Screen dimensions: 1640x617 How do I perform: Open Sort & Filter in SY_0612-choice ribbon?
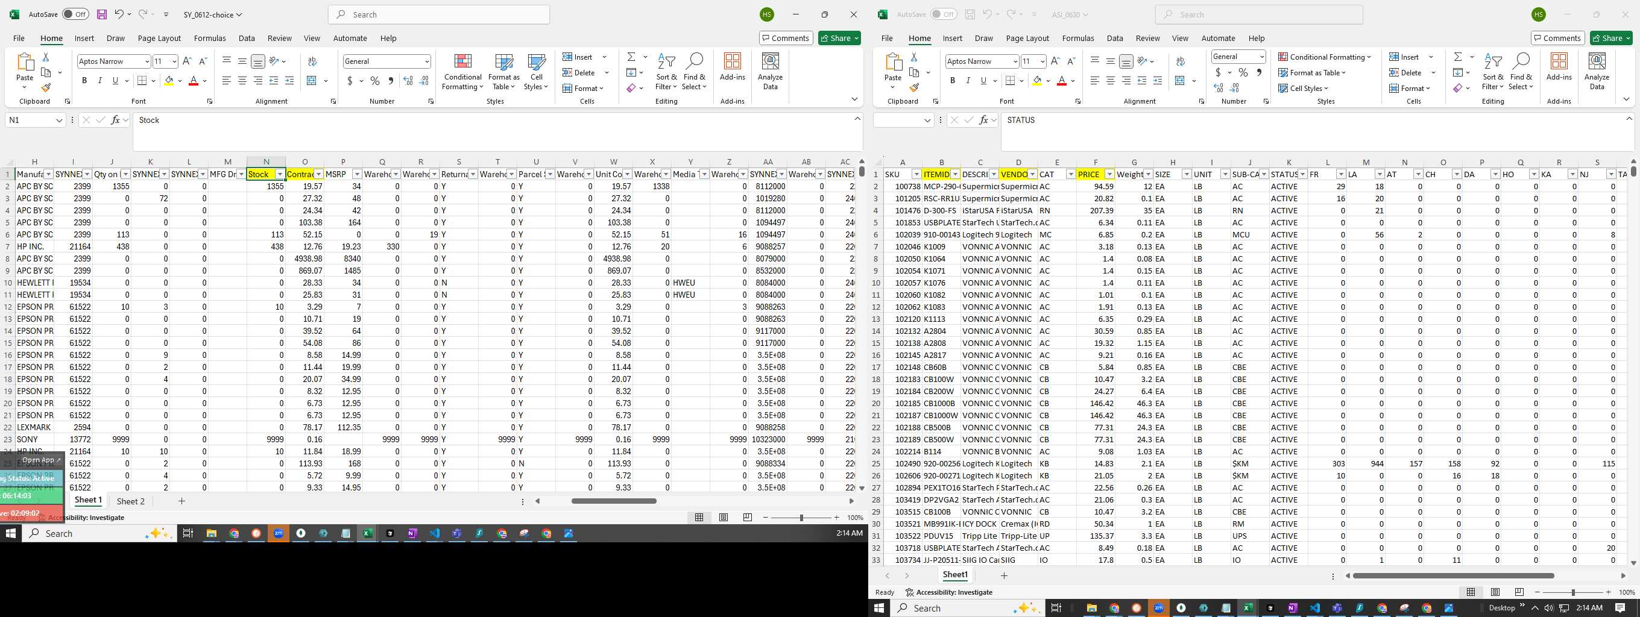tap(667, 71)
